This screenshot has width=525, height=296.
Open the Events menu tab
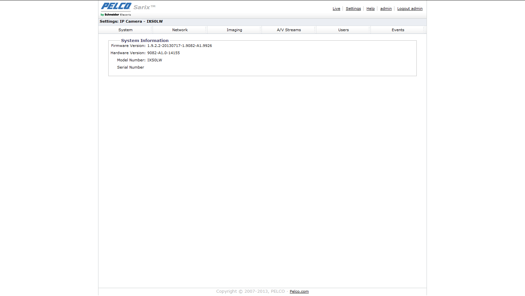click(398, 30)
